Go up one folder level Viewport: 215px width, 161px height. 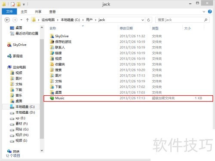coord(27,20)
